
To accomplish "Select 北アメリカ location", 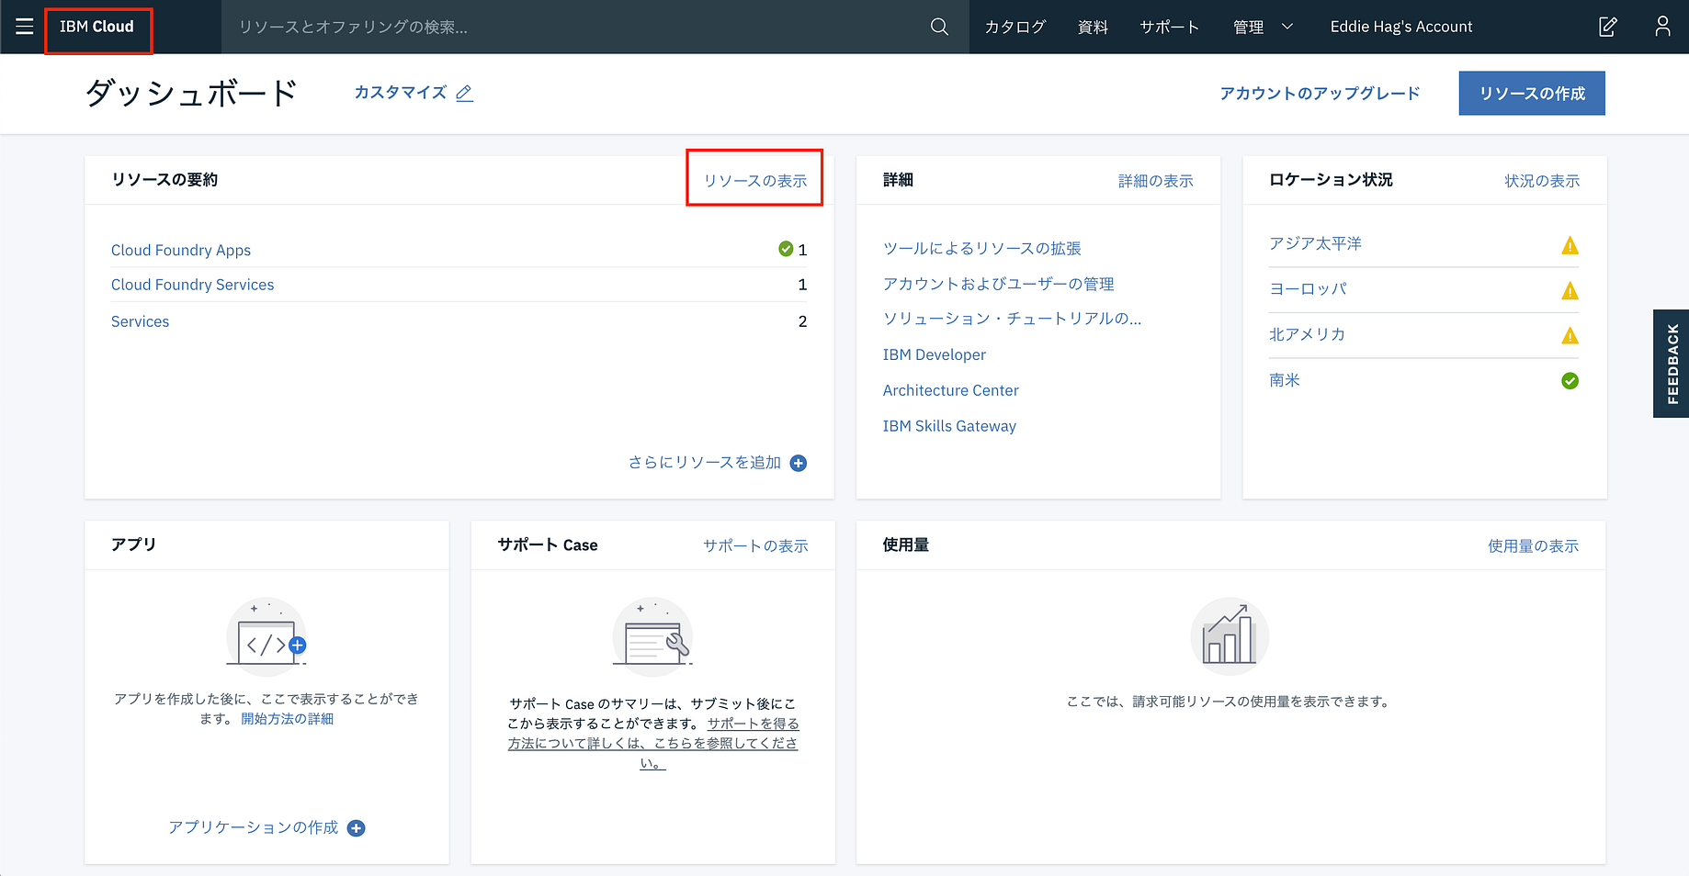I will point(1307,334).
